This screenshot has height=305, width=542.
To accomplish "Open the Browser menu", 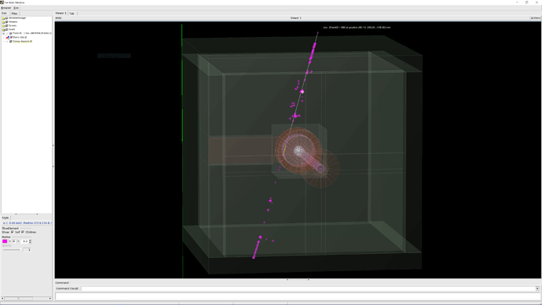I will [5, 8].
